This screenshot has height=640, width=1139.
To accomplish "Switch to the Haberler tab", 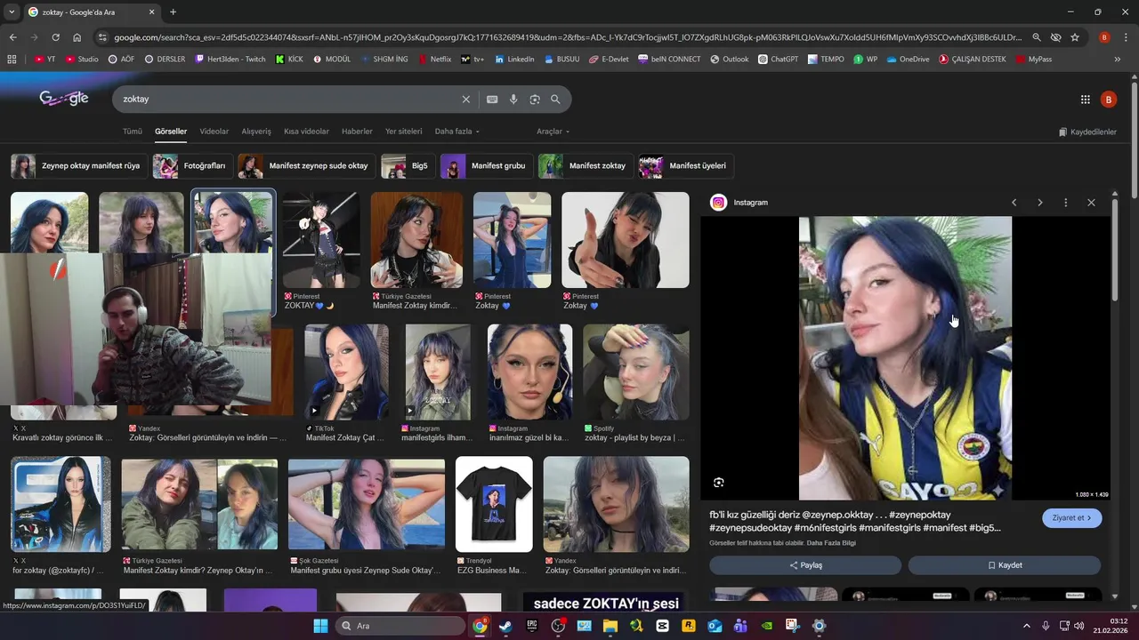I will tap(357, 132).
